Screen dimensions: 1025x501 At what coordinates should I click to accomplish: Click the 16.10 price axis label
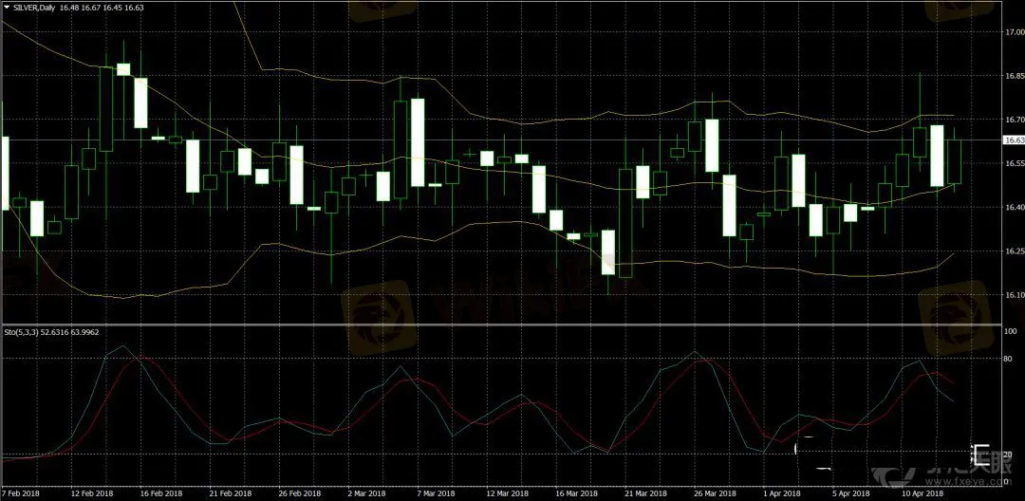point(1014,295)
